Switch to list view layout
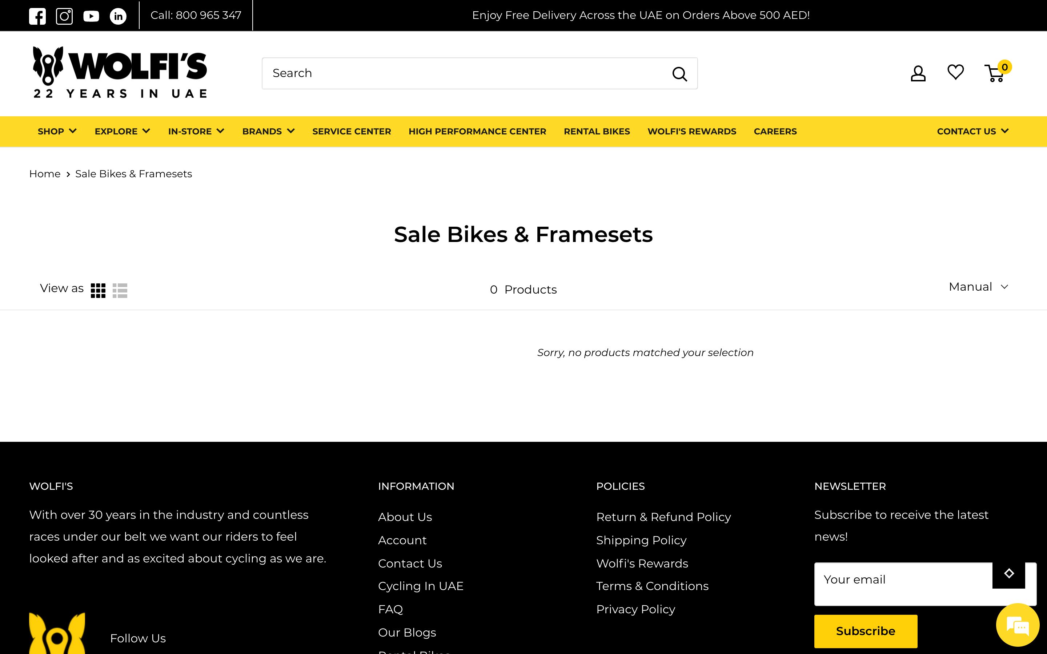Viewport: 1047px width, 654px height. 120,291
